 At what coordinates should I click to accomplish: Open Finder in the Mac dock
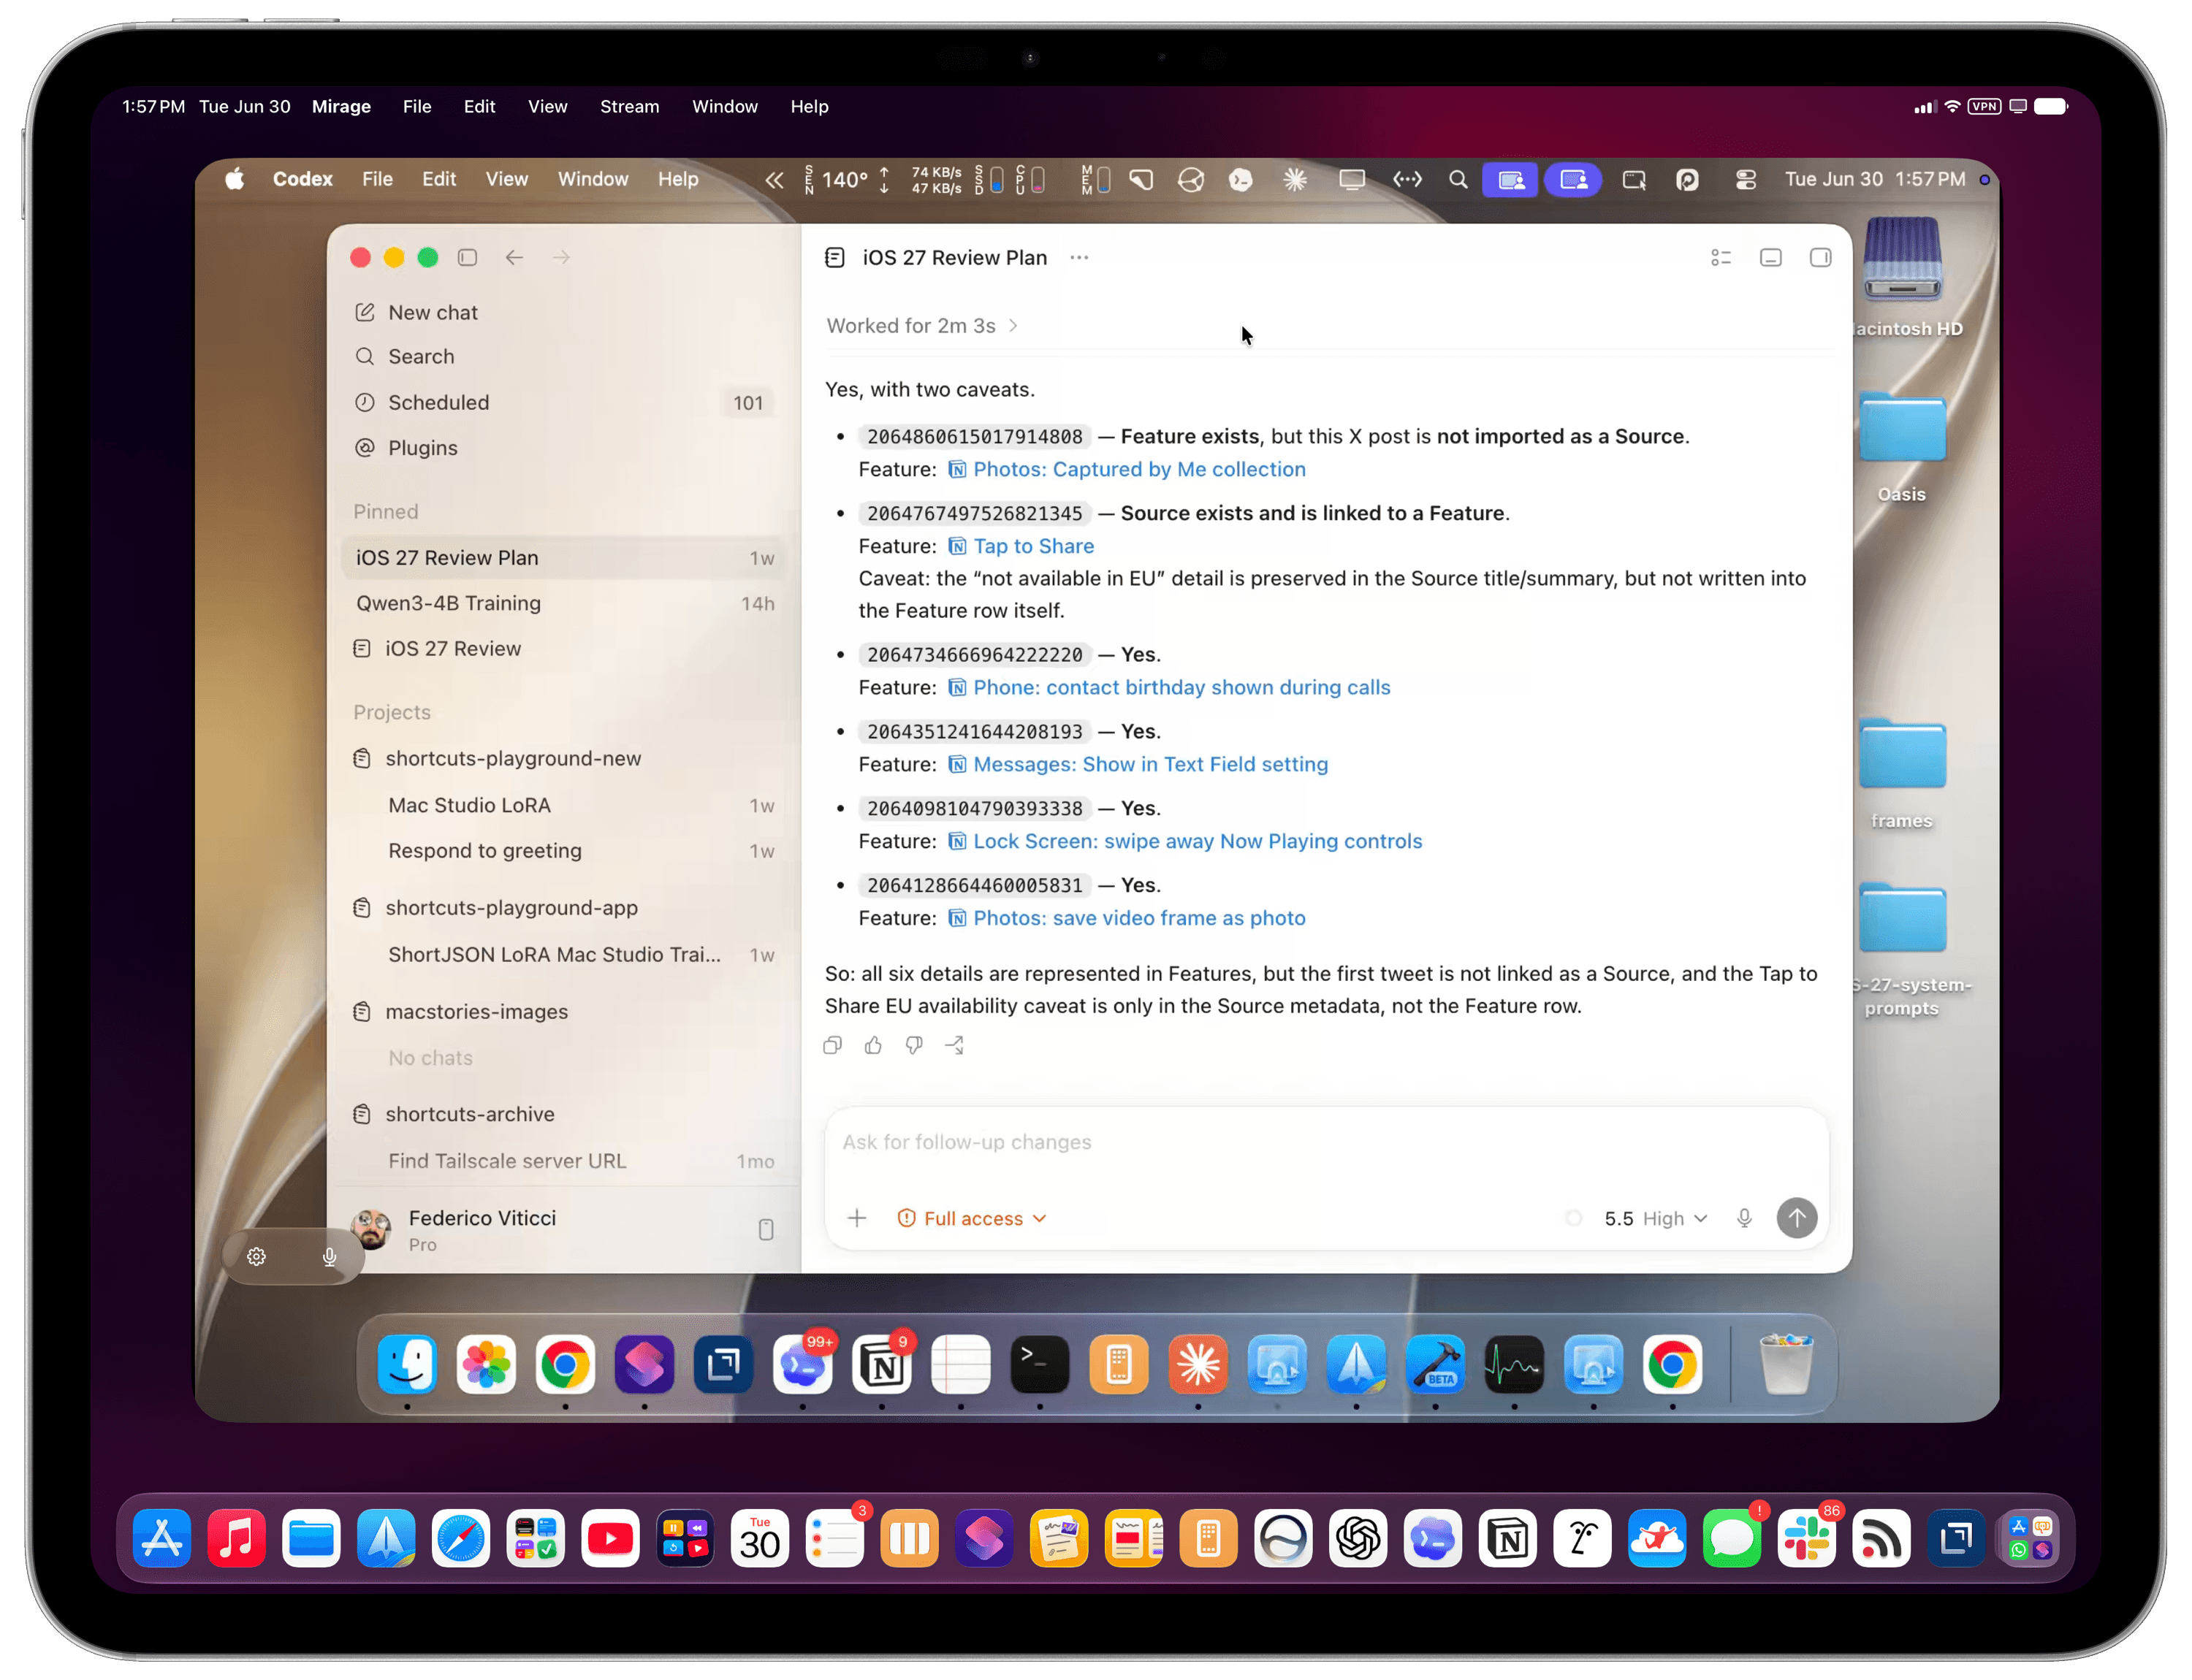point(407,1364)
